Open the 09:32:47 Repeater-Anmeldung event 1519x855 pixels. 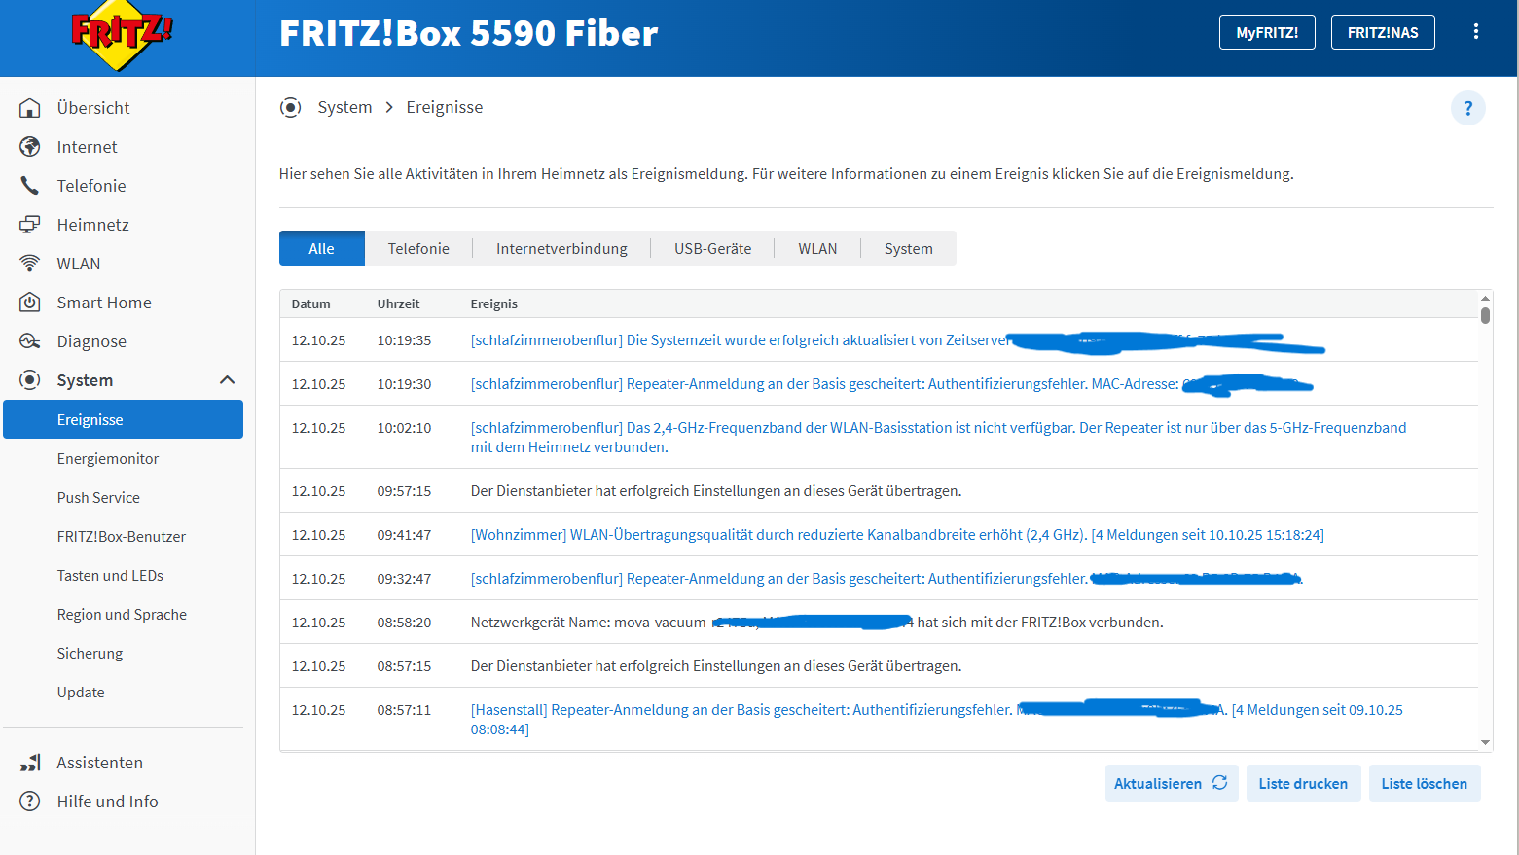pos(778,579)
